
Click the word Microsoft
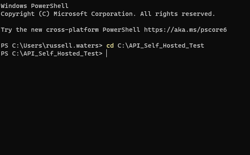click(70, 14)
